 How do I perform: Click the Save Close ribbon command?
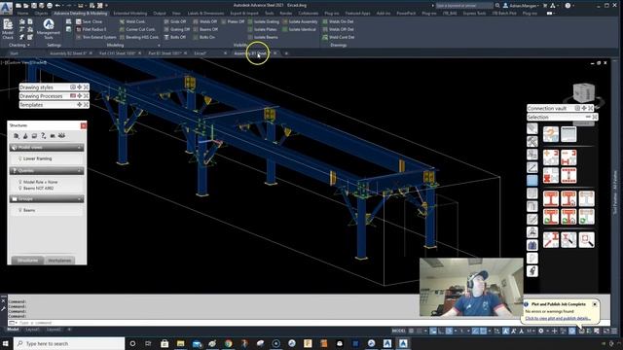pos(90,21)
